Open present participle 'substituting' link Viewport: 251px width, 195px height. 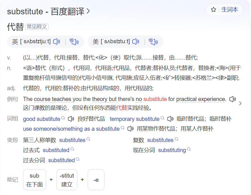click(x=172, y=150)
